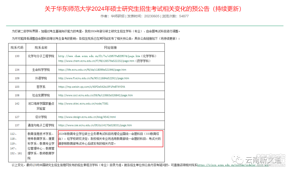Viewport: 291px width, 173px height.
Task: Click the 院系名称 column header
Action: point(41,48)
